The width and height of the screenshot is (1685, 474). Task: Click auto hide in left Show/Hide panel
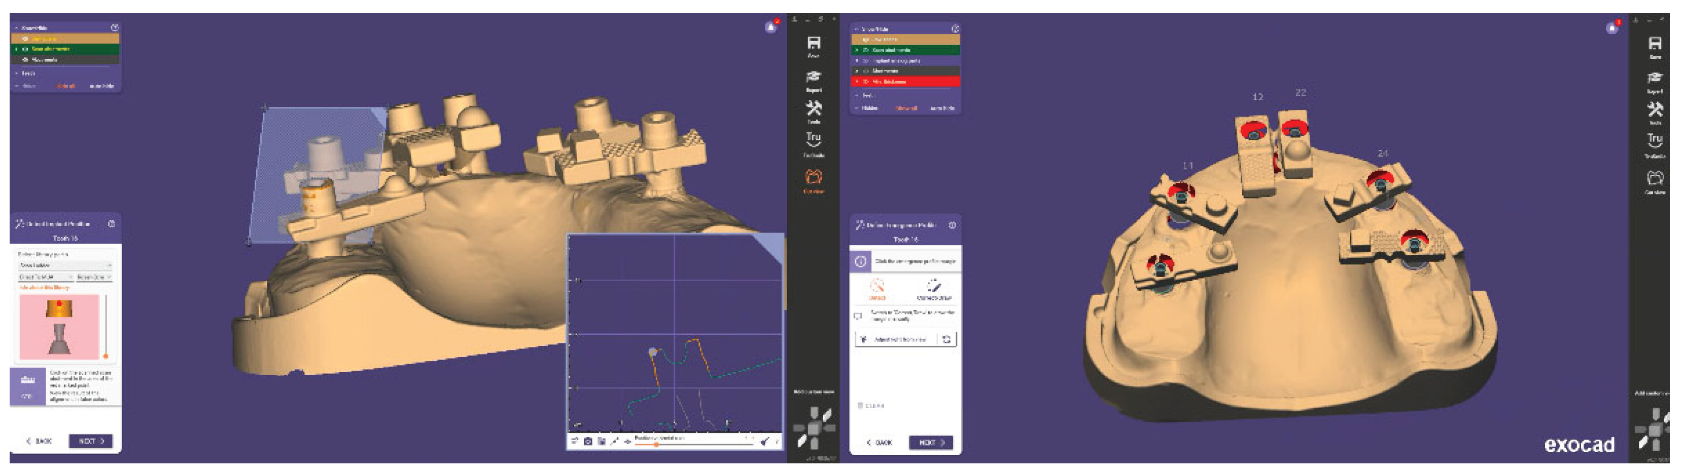pyautogui.click(x=101, y=86)
